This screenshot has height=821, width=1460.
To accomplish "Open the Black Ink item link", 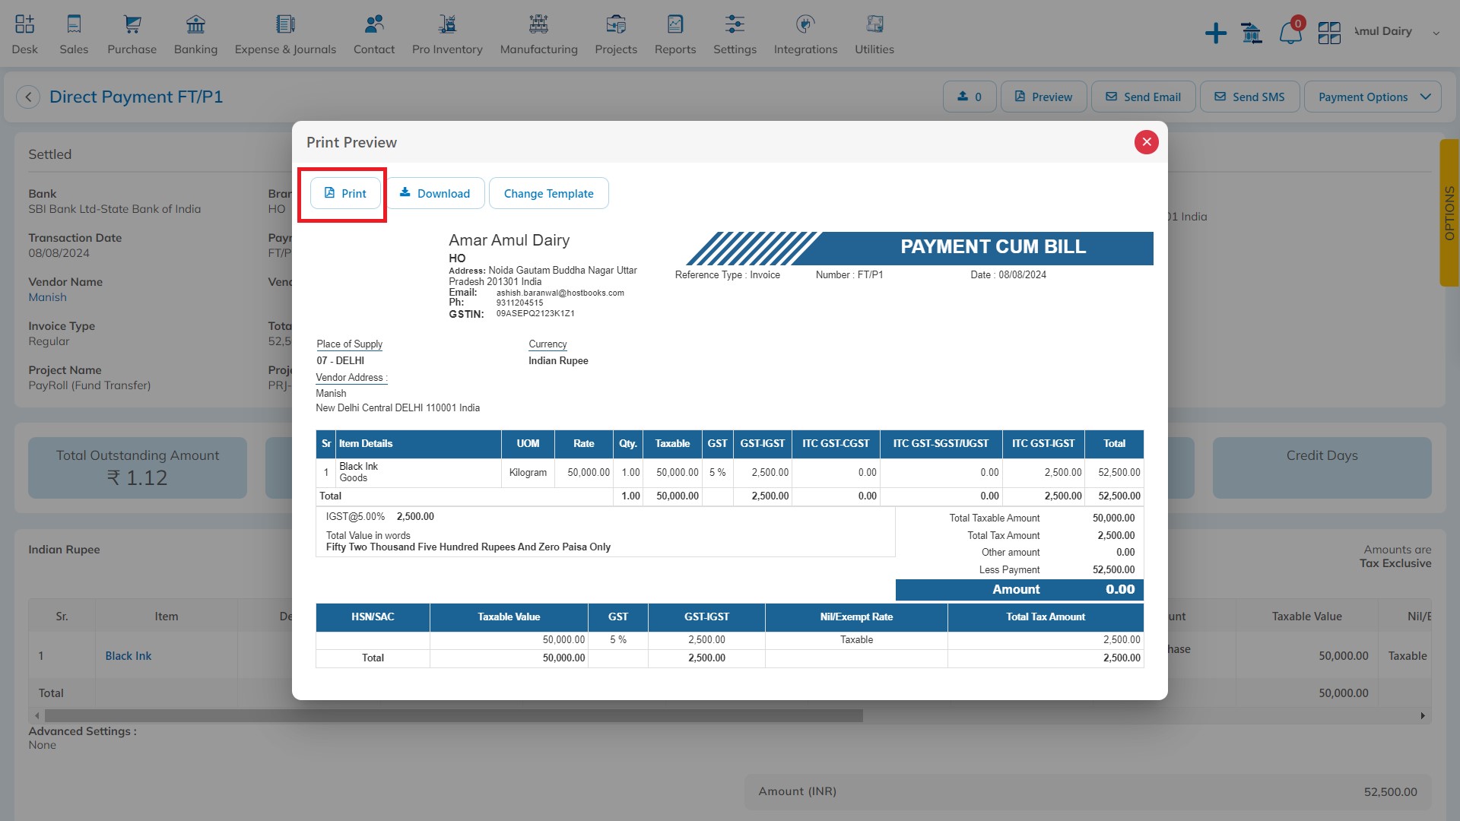I will pos(128,655).
